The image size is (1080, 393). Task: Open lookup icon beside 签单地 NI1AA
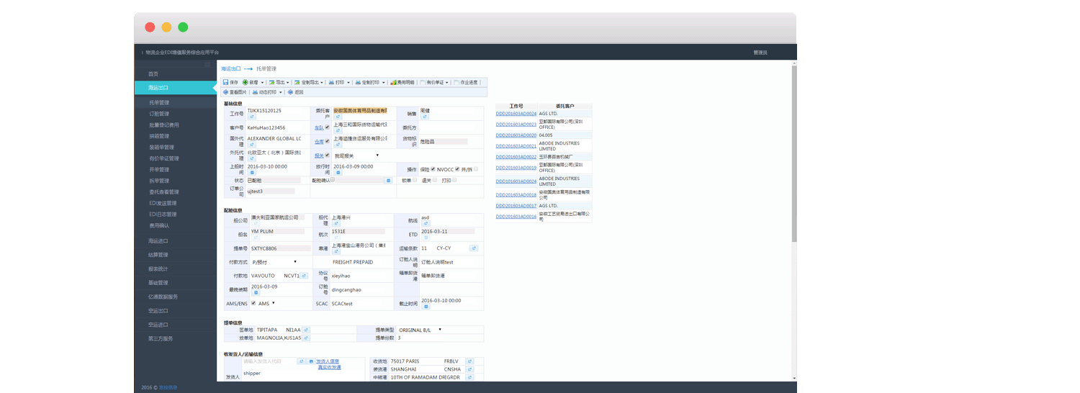click(306, 330)
